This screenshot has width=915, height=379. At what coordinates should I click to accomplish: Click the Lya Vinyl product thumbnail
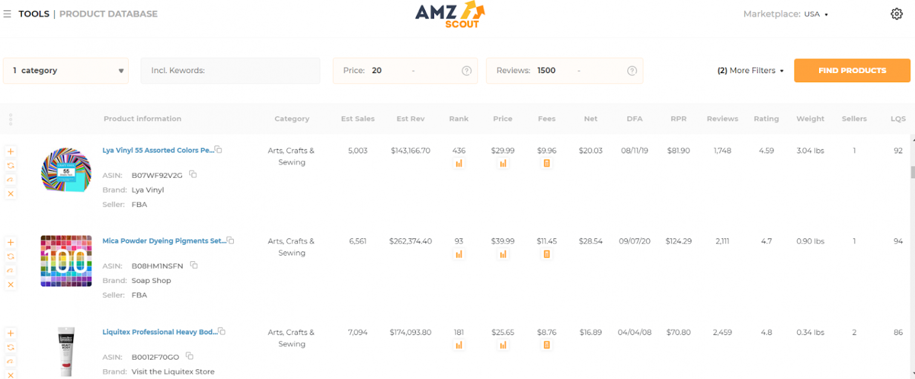point(66,170)
